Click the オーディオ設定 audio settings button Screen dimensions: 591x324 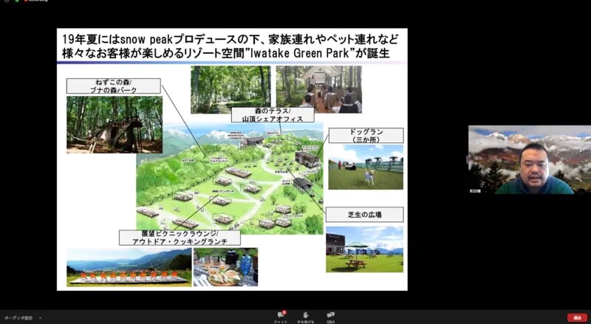point(18,318)
